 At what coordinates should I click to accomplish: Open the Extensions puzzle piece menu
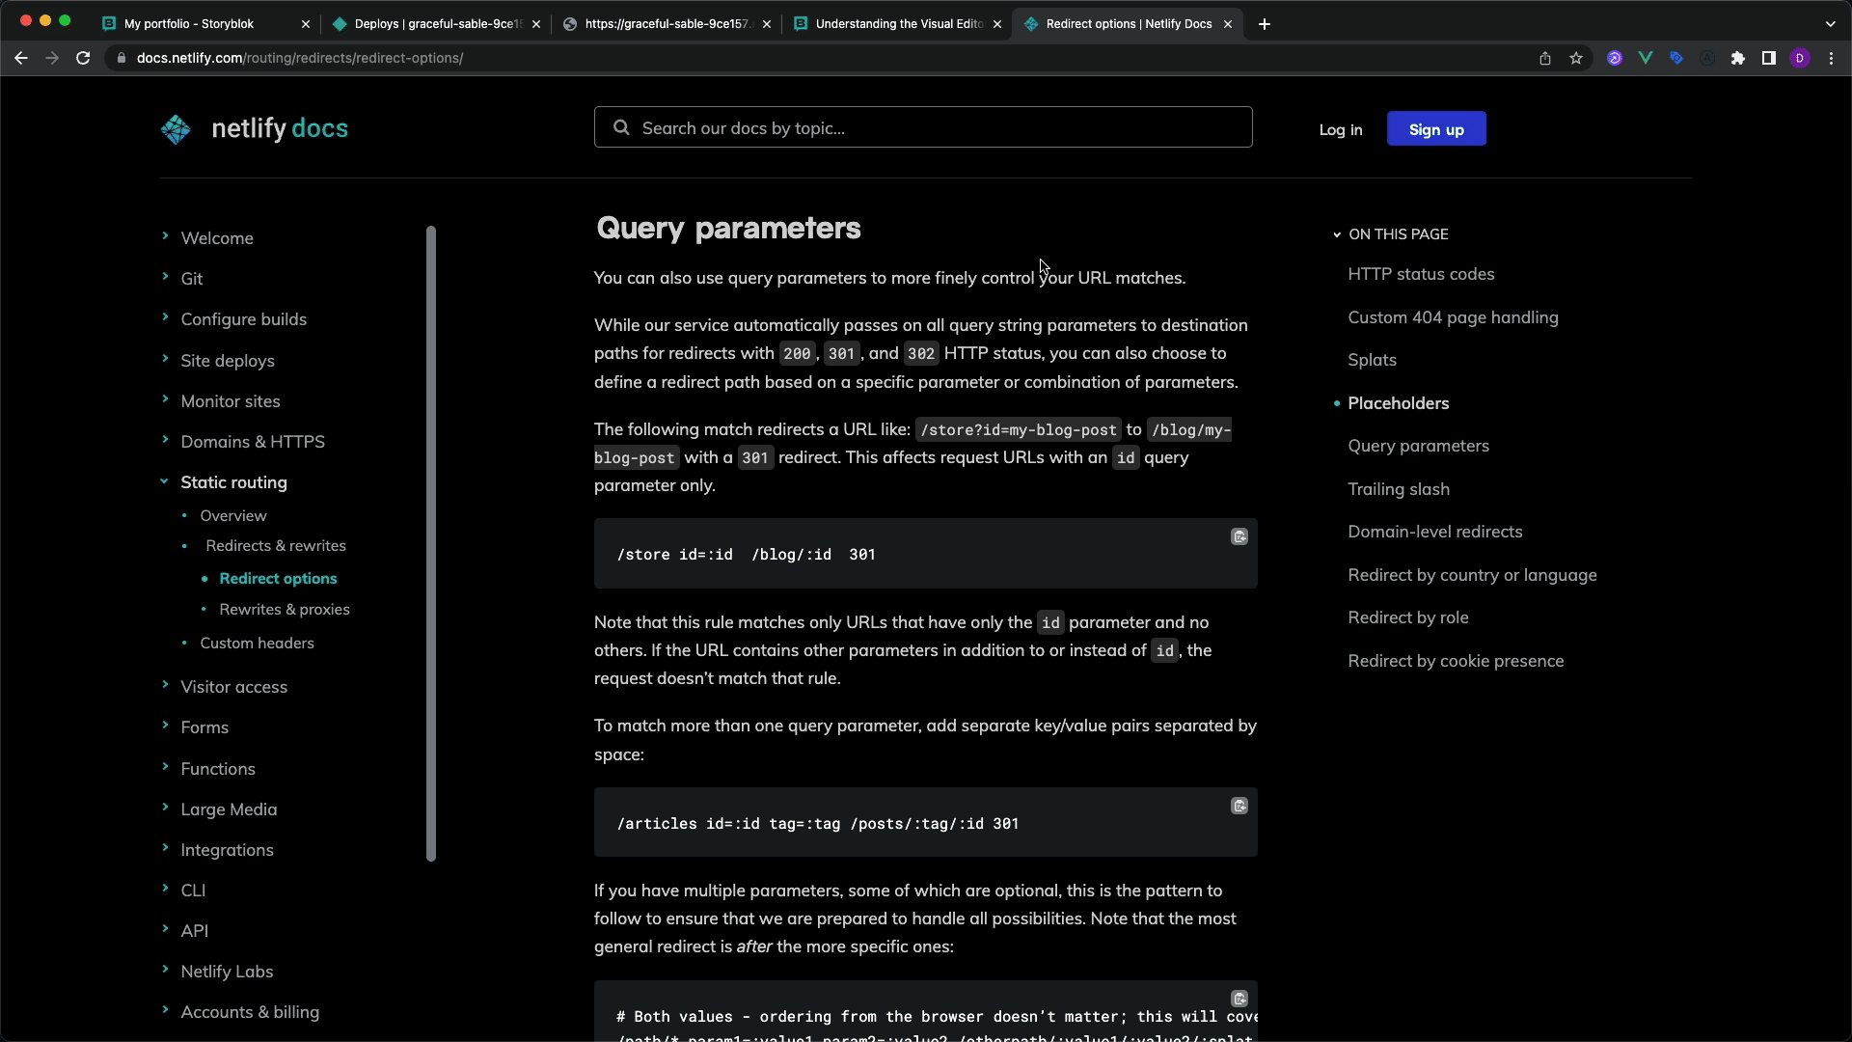(x=1738, y=58)
